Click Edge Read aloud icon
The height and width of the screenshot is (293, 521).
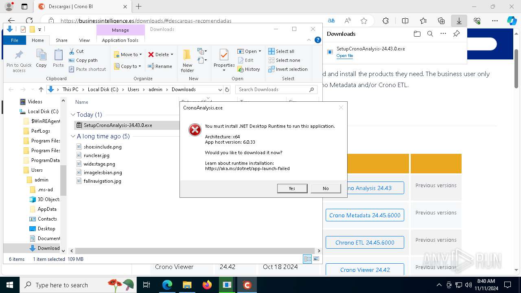pyautogui.click(x=348, y=21)
